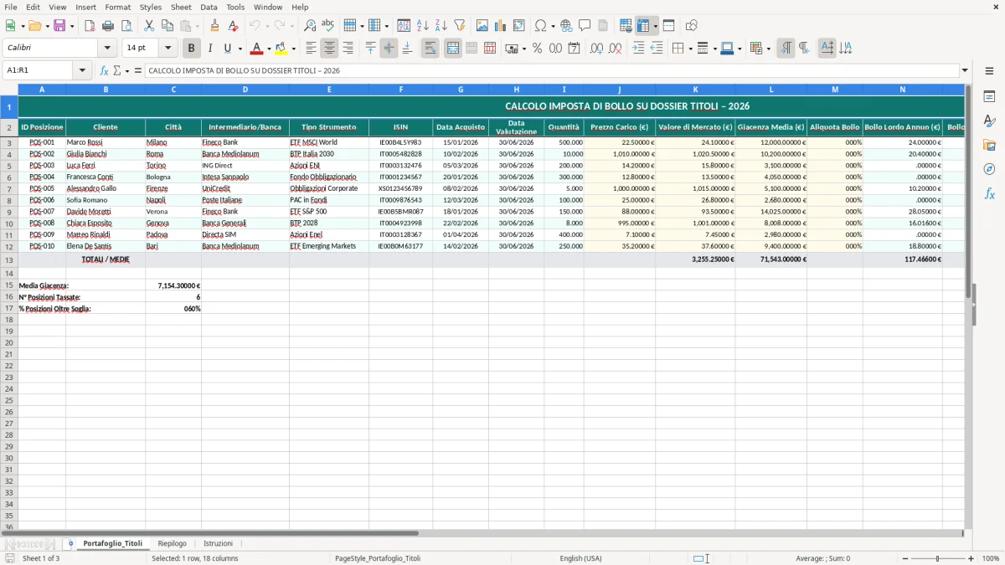Click the Delete Decimal Place icon
The image size is (1005, 565).
tap(616, 49)
